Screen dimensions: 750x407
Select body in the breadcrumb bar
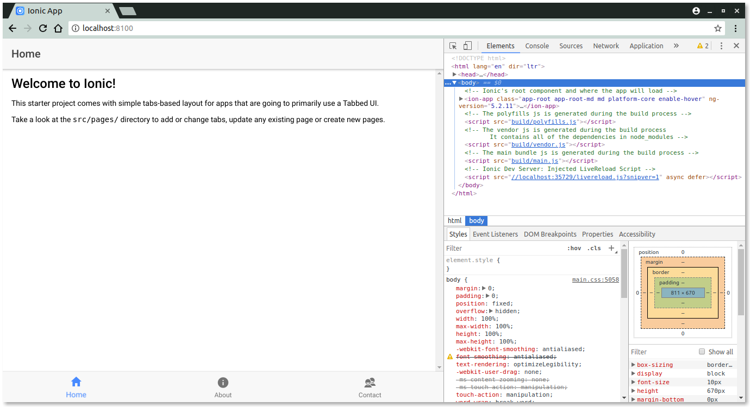(477, 220)
